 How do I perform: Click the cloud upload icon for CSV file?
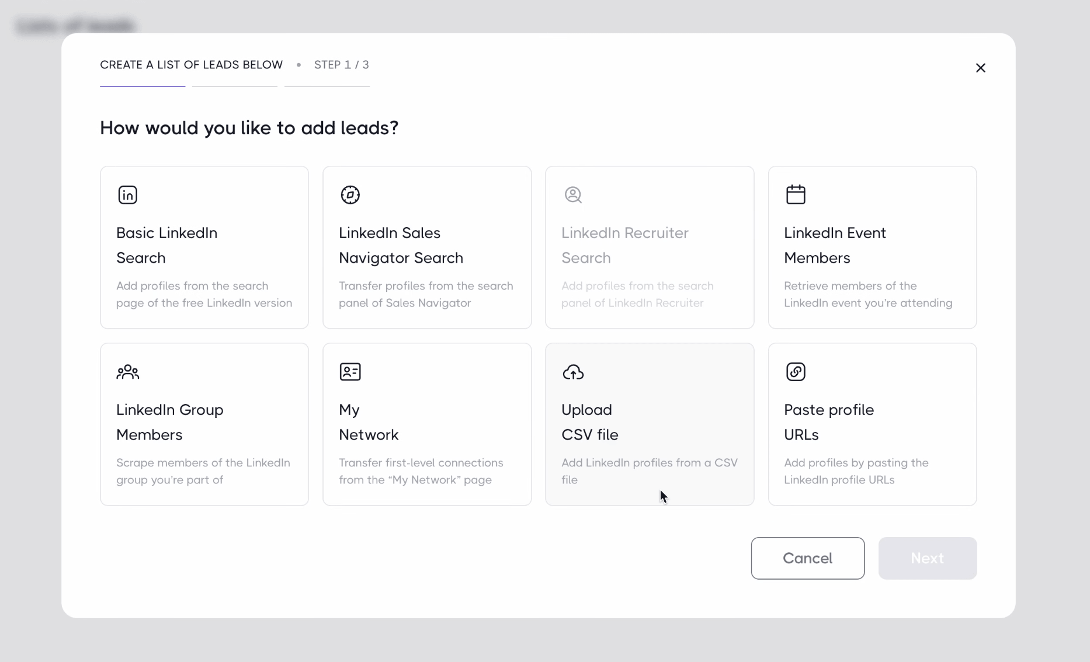[x=573, y=372]
